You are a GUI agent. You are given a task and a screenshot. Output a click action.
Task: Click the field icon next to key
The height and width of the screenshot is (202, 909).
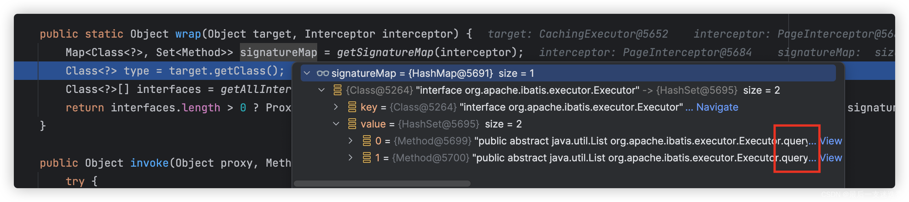(352, 107)
